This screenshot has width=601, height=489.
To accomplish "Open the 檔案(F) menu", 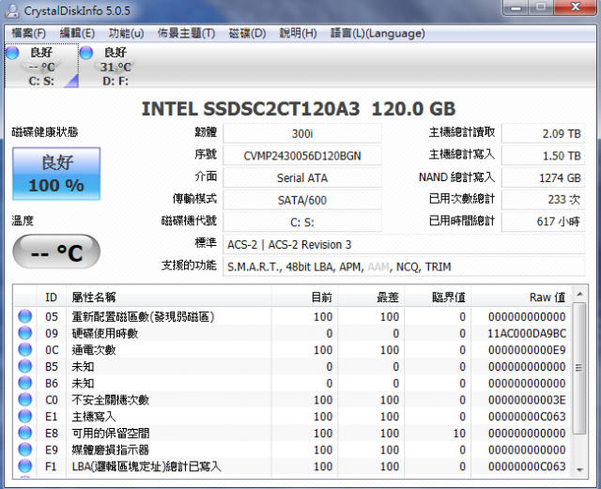I will point(29,34).
